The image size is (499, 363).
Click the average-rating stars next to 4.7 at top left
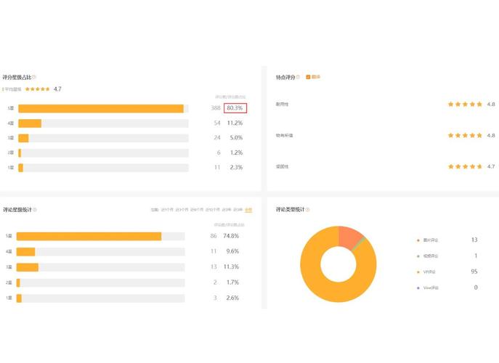38,89
